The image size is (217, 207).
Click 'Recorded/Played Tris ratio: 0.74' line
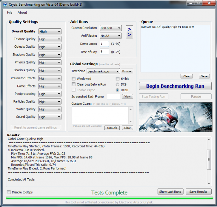click(33, 165)
